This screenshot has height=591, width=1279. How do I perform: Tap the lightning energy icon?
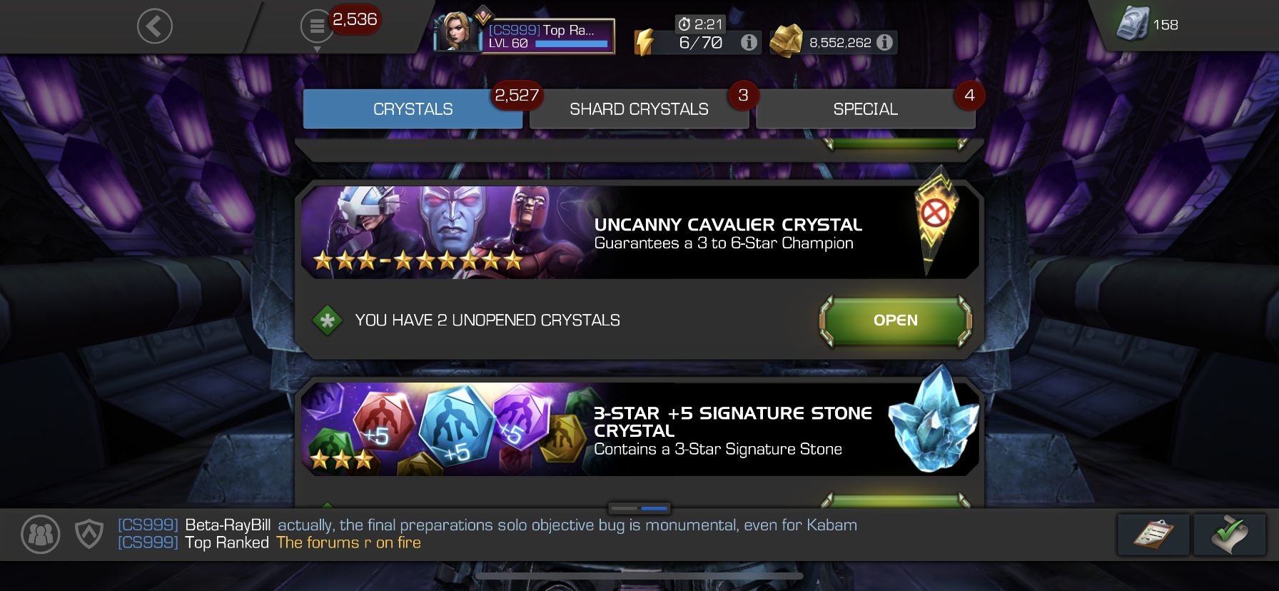point(644,42)
